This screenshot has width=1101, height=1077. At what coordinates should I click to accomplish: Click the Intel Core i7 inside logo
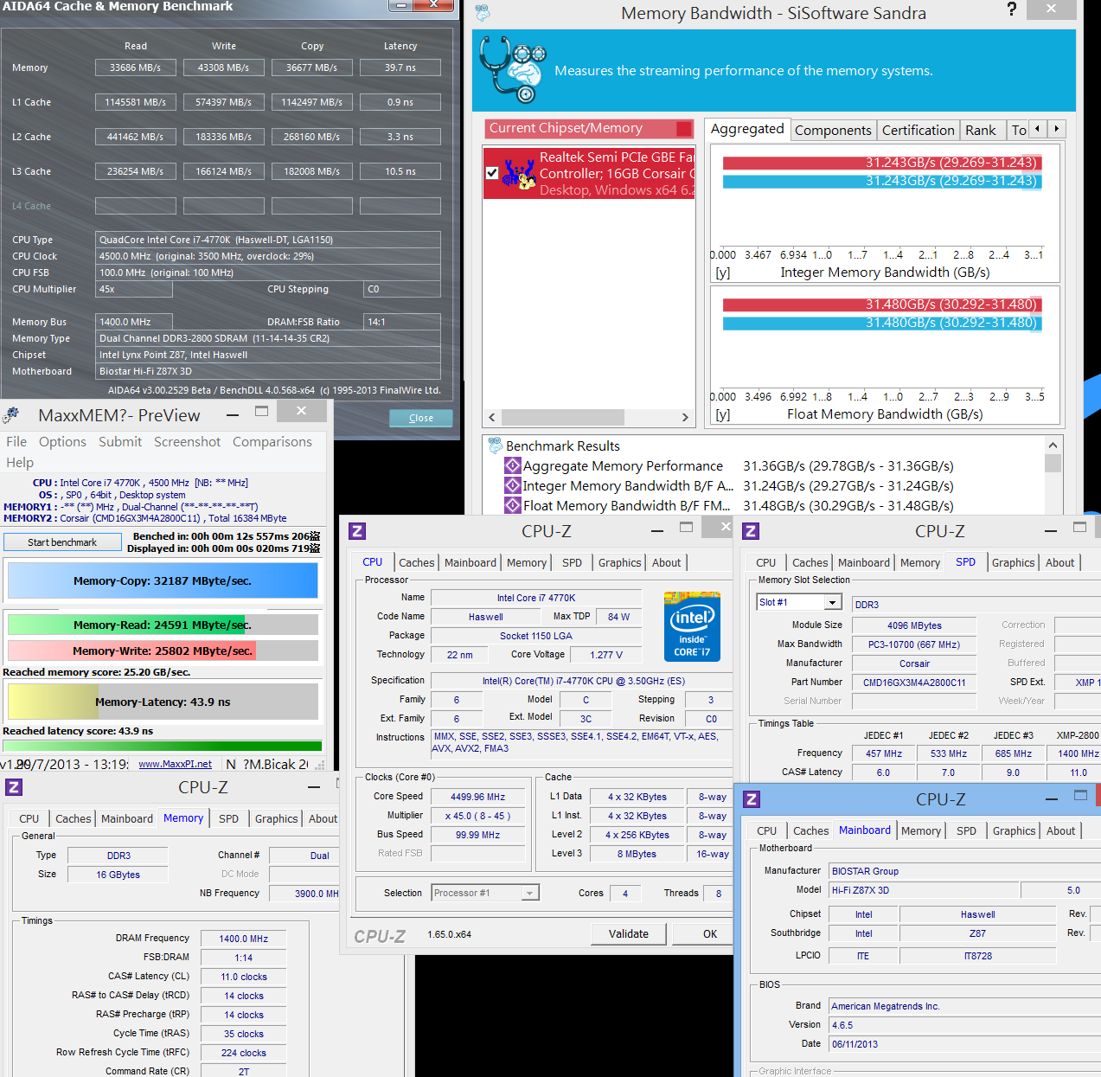[x=692, y=626]
